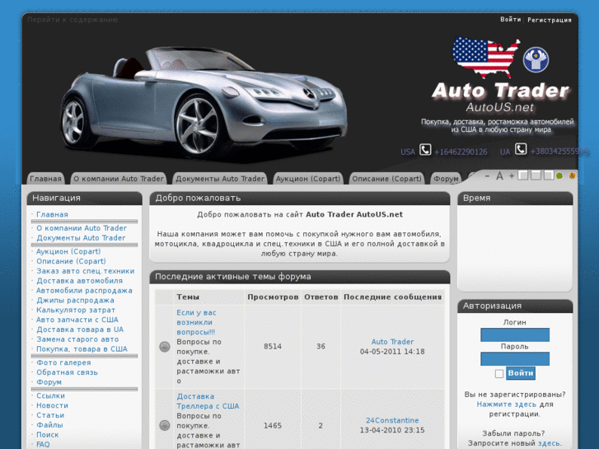
Task: Open 'Аукцион (Copart)' in sidebar navigation
Action: click(68, 251)
